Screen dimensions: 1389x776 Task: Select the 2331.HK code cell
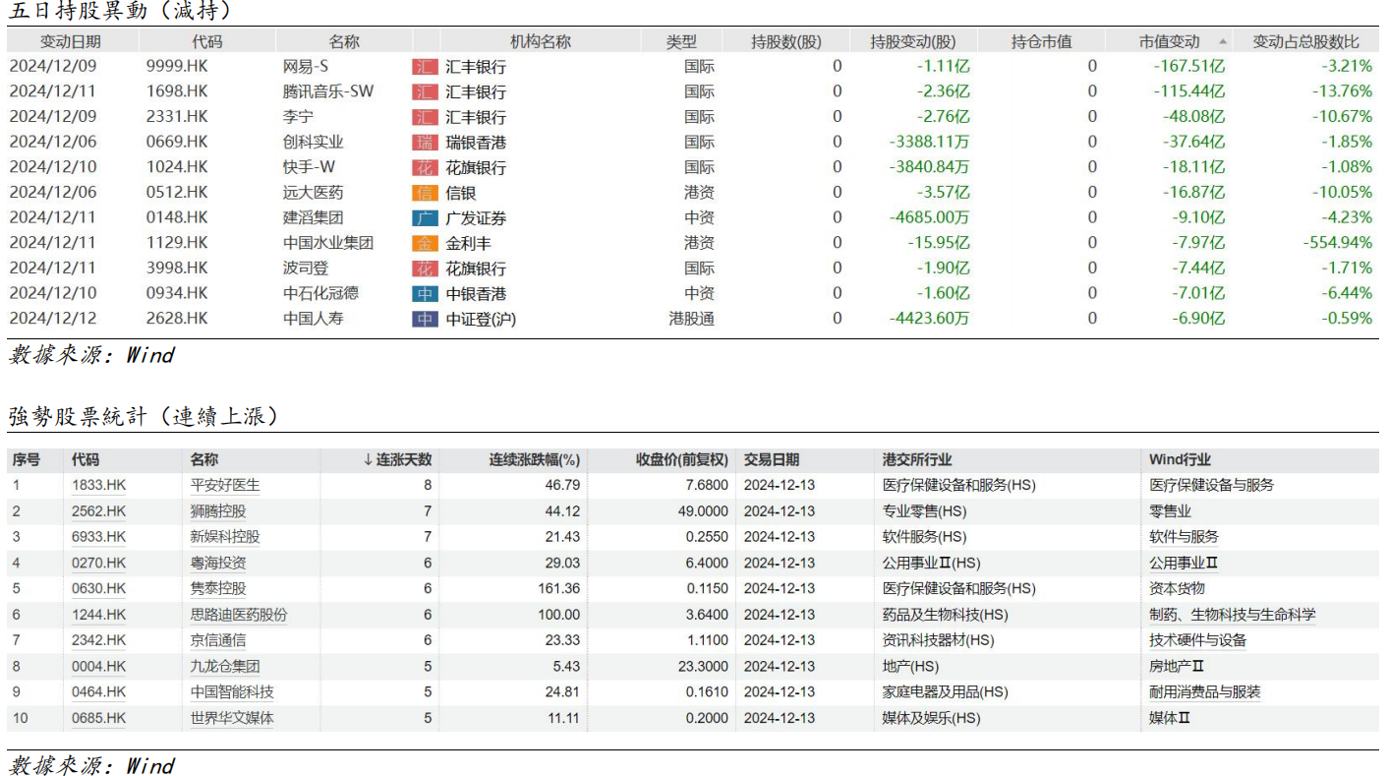(x=177, y=117)
